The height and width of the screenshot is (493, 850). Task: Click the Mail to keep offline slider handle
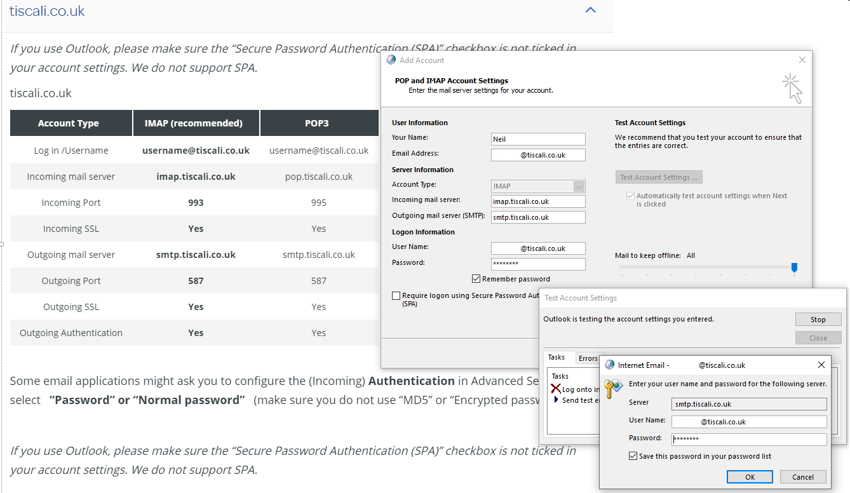(794, 268)
